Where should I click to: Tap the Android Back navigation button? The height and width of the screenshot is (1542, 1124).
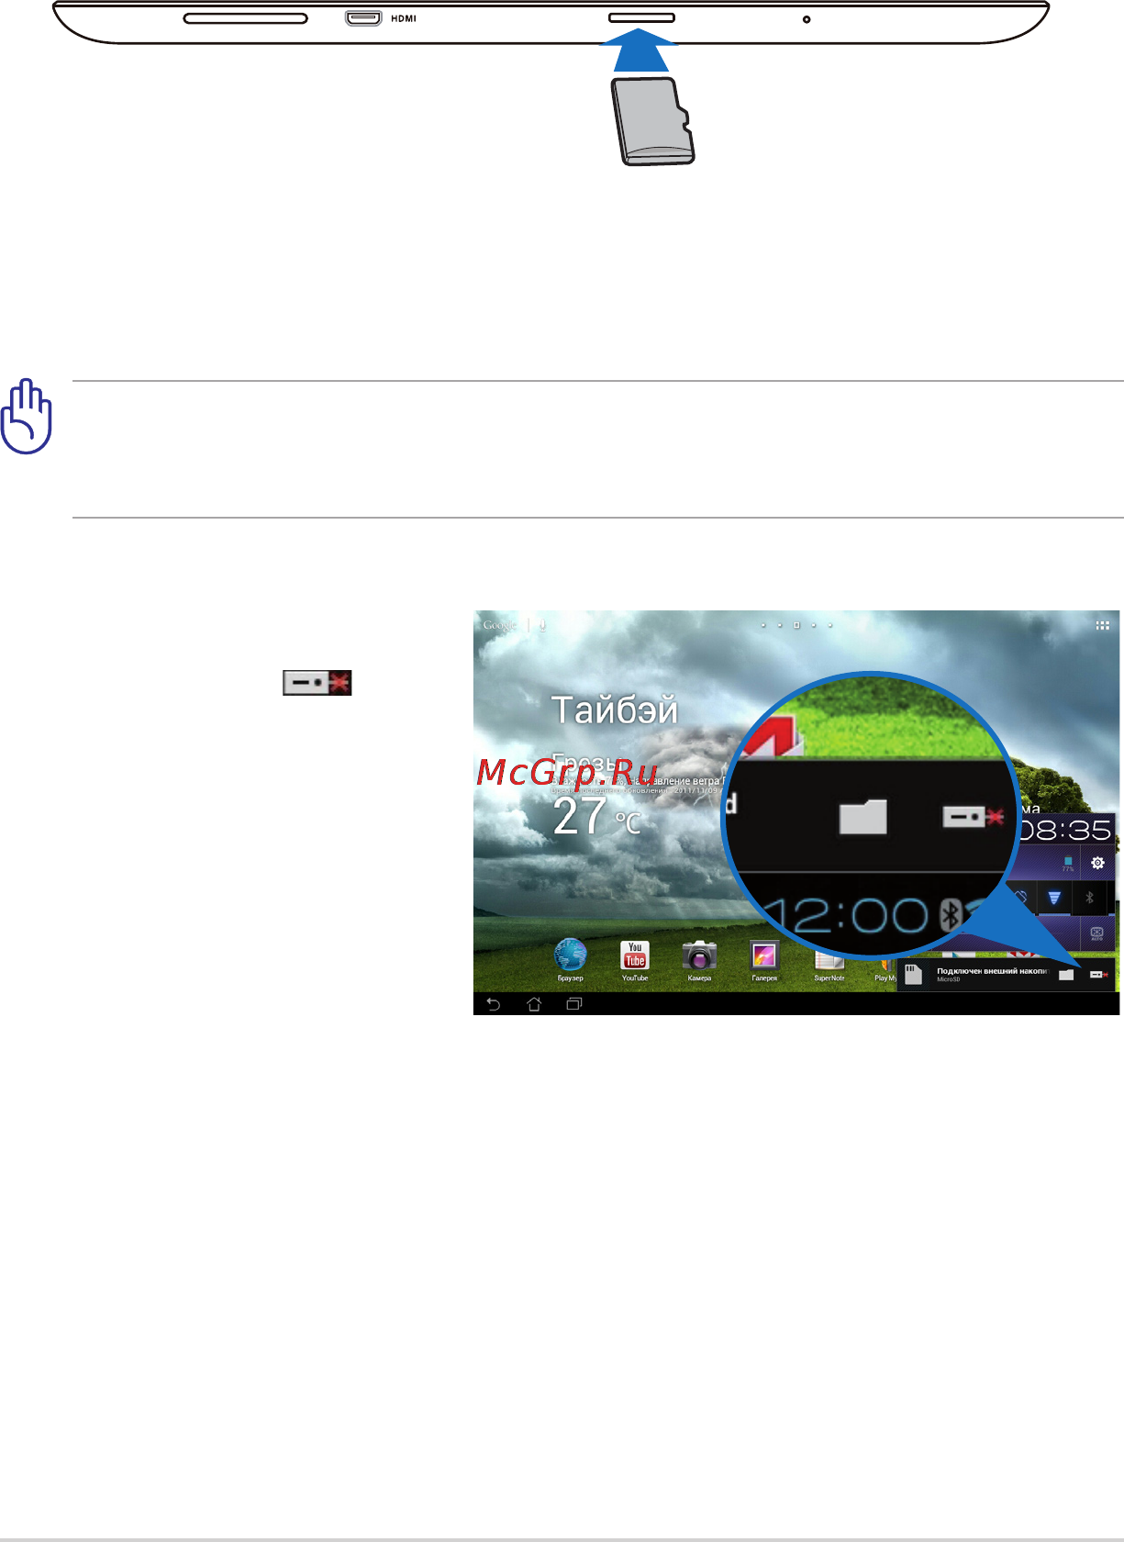pos(493,1004)
